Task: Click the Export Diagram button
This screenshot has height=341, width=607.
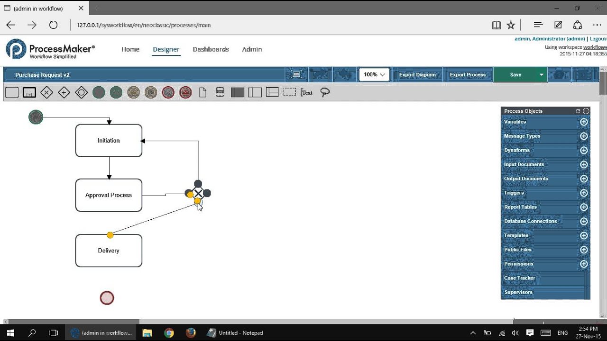Action: [x=417, y=74]
